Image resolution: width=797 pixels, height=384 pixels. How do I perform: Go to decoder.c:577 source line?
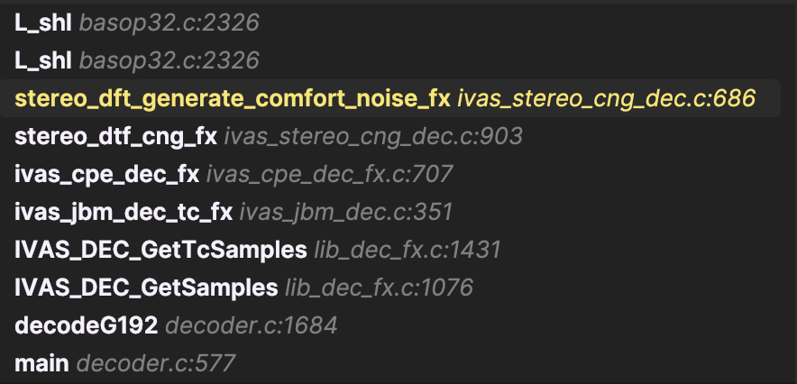pos(156,364)
